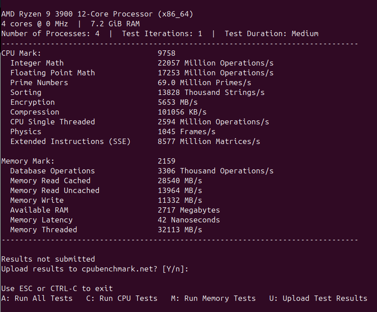Viewport: 377px width, 312px height.
Task: Select the 'M: Run Memory Tests' option
Action: (x=213, y=298)
